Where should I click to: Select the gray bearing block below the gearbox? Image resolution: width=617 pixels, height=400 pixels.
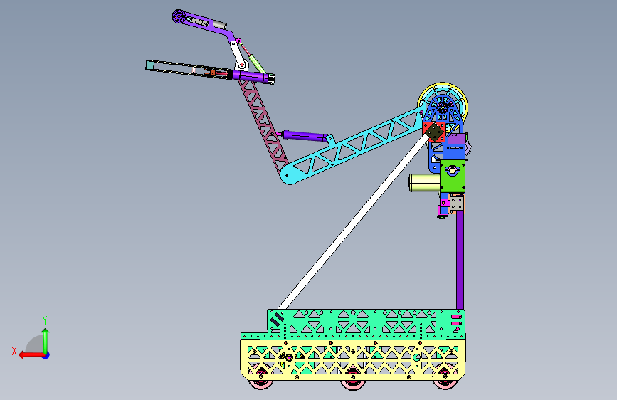tap(457, 204)
